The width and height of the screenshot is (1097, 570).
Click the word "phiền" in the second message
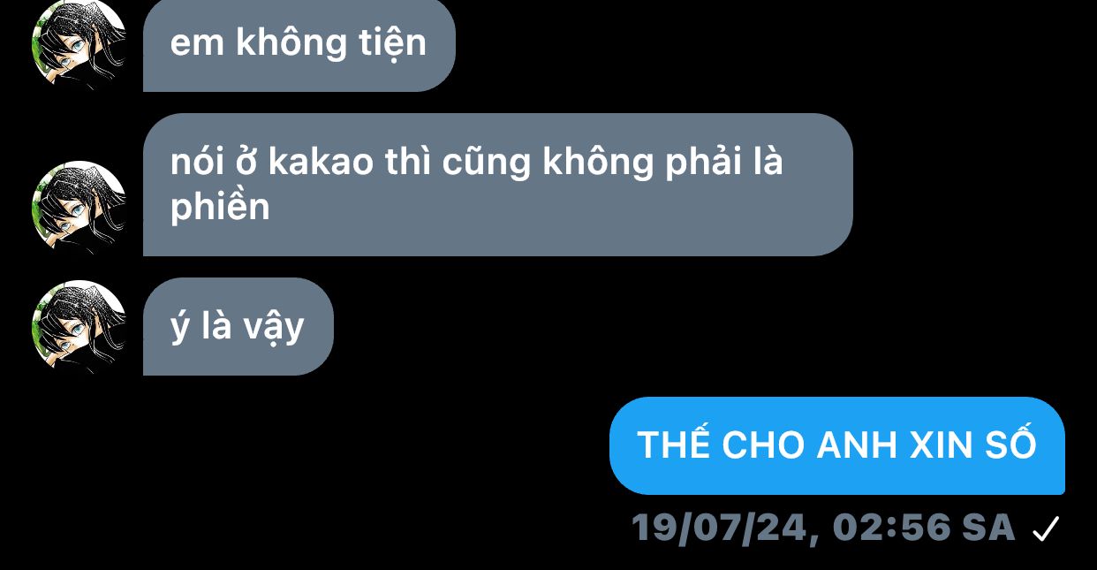[220, 209]
